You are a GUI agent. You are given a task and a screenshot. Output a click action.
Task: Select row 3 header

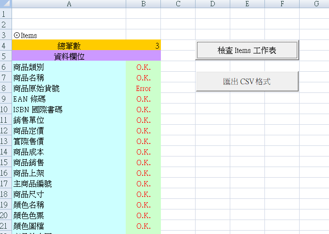coord(6,35)
